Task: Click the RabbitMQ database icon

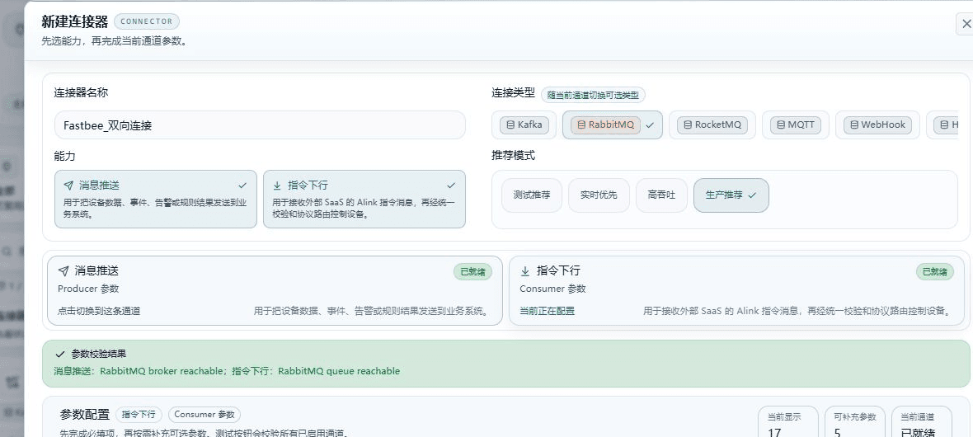Action: (x=581, y=125)
